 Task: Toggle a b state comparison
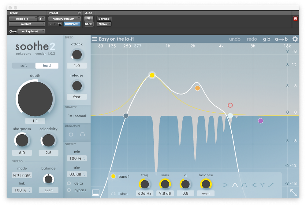click(267, 39)
